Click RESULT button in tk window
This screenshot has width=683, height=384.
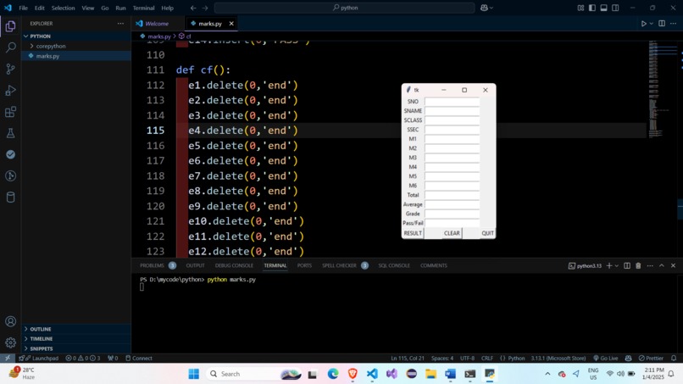413,233
